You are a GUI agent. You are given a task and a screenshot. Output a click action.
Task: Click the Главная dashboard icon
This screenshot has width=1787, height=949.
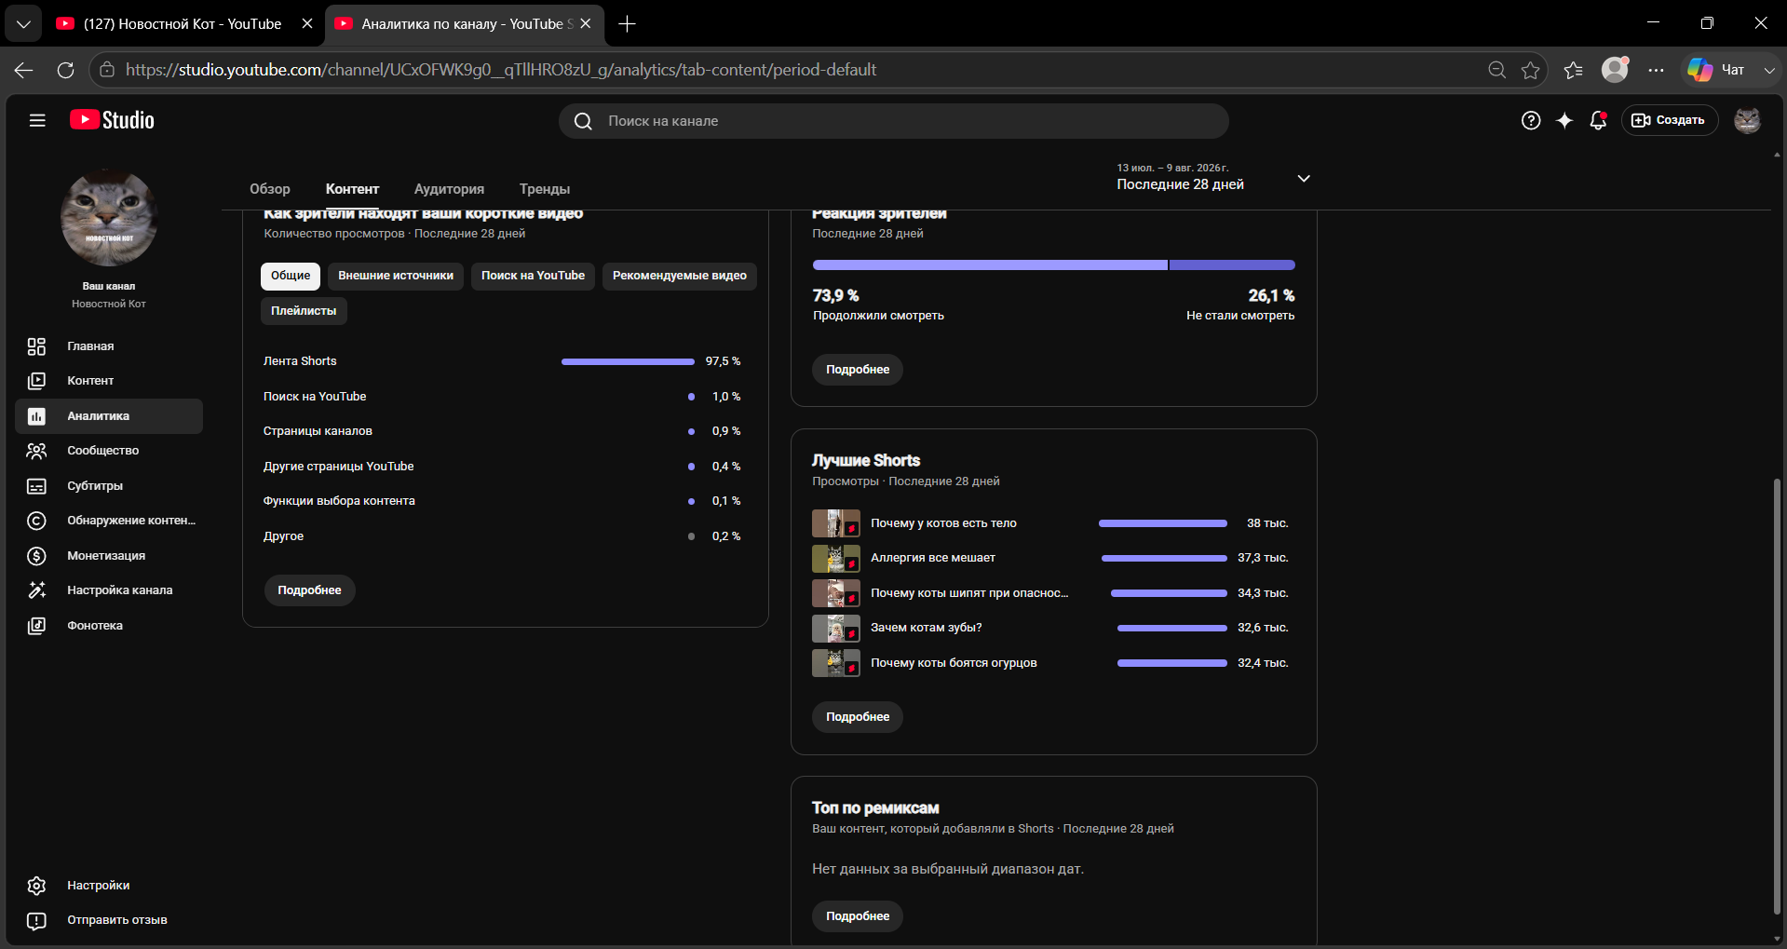pos(36,346)
